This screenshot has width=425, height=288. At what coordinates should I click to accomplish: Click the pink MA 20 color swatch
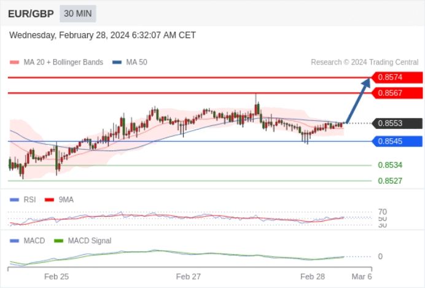[14, 62]
